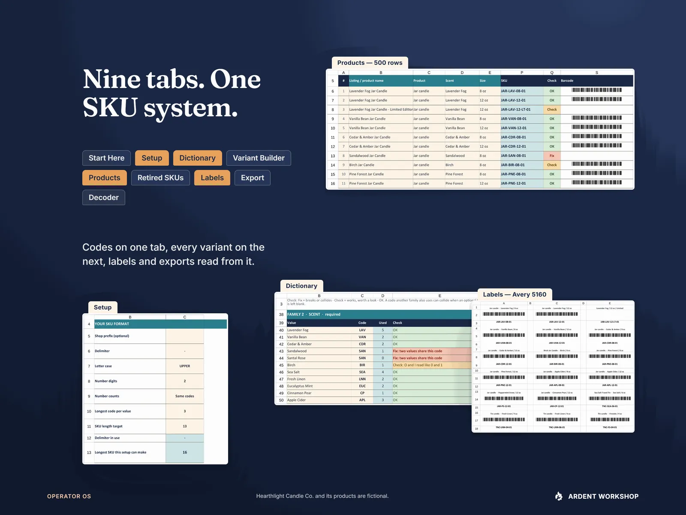The width and height of the screenshot is (686, 515).
Task: Click the barcode in the JAR-PNE-12-01 row
Action: (x=596, y=182)
